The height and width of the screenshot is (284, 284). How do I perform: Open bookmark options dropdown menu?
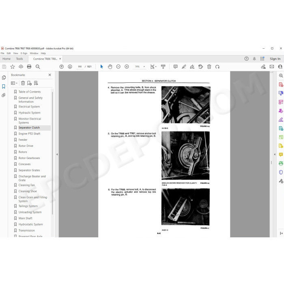point(14,83)
